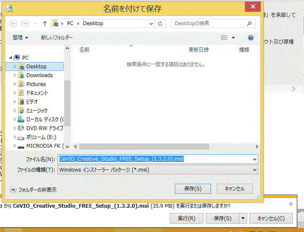Open the view options dropdown arrow
This screenshot has height=232, width=304.
[234, 38]
